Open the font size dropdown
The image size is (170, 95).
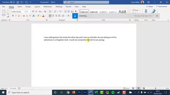[31, 12]
